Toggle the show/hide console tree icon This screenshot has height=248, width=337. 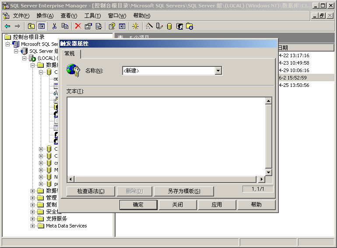(x=42, y=26)
